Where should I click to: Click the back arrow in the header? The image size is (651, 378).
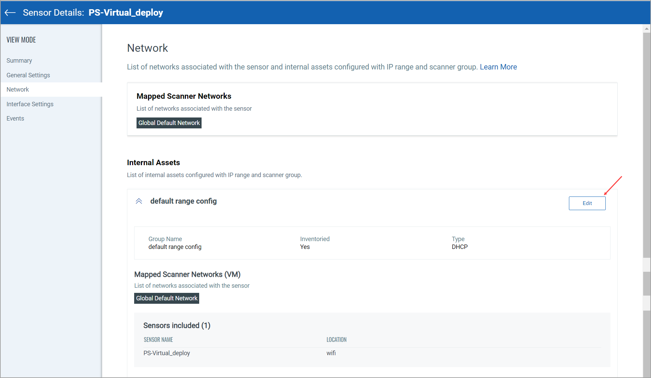(10, 13)
